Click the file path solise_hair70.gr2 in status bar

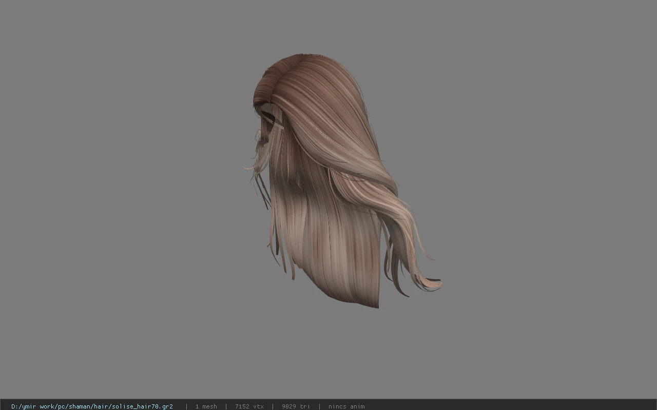tap(92, 406)
